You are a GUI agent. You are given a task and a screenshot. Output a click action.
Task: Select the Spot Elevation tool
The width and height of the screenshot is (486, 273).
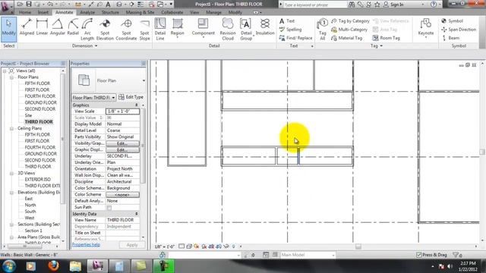pyautogui.click(x=105, y=30)
